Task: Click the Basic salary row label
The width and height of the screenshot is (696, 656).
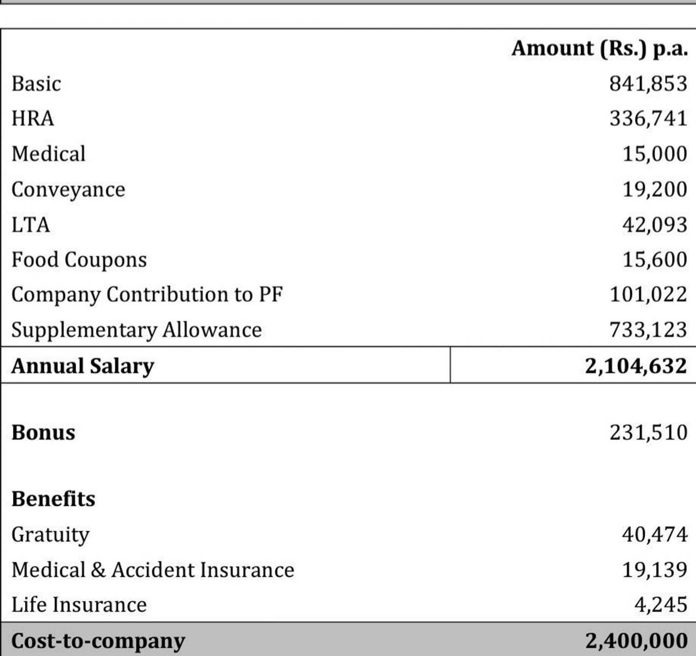Action: click(36, 84)
